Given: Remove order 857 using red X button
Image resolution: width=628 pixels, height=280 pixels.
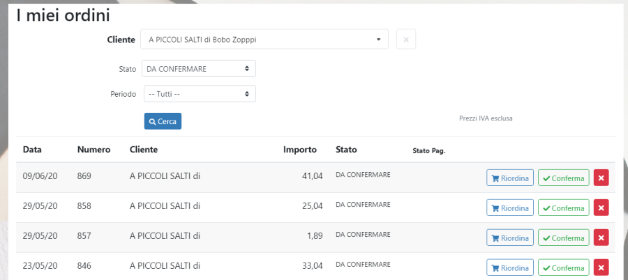Looking at the screenshot, I should 601,238.
